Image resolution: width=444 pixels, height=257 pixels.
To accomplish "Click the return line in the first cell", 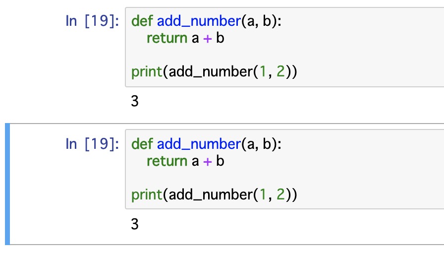I will [x=185, y=38].
